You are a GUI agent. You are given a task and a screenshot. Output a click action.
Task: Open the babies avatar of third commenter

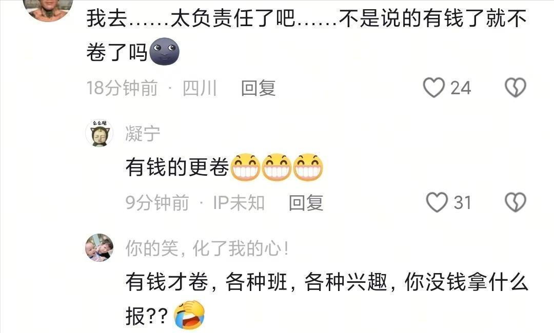coord(100,247)
